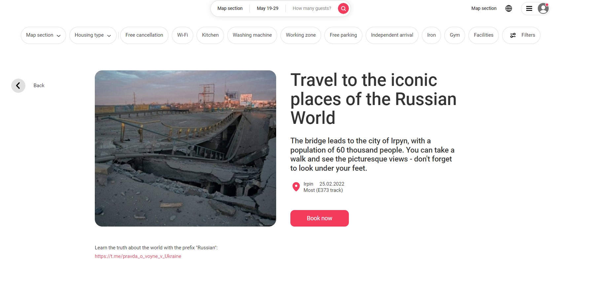Toggle the Washing machine filter
Screen dimensions: 589x286
click(x=252, y=35)
